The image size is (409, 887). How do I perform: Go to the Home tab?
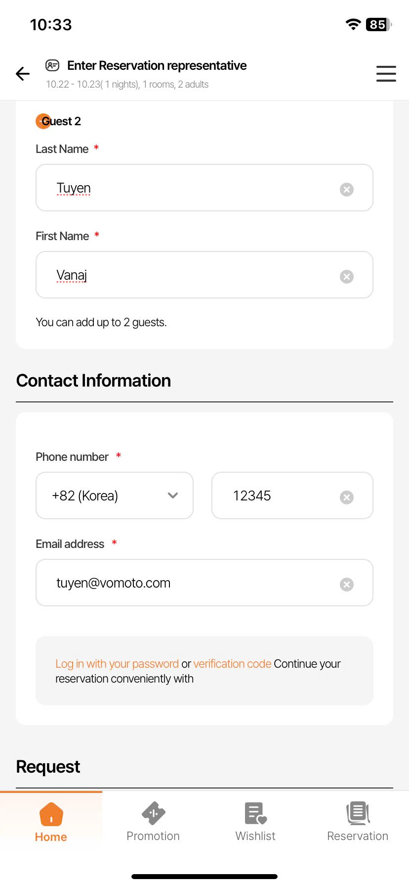click(51, 822)
